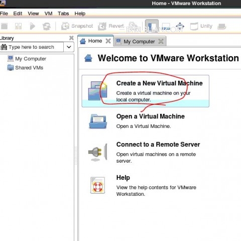Open the Edit menu
Viewport: 241px width, 241px height.
(18, 14)
